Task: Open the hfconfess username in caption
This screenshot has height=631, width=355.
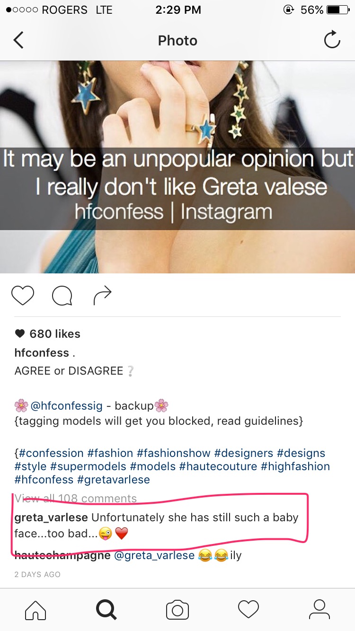Action: (x=42, y=353)
